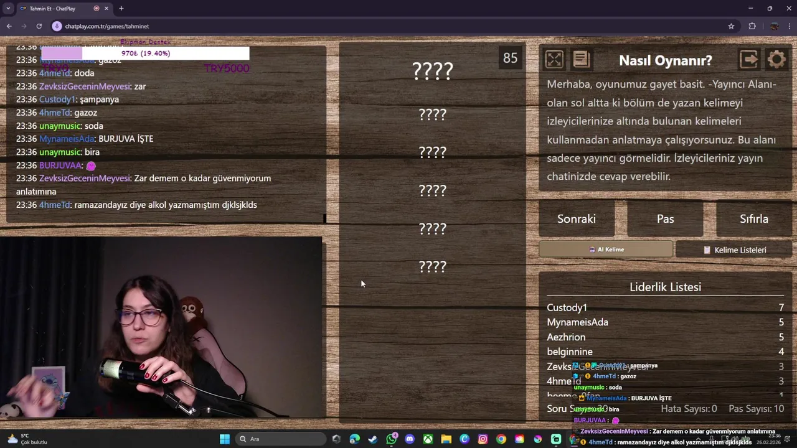Click 4hmeTd's 'ramazandayız' chat message
Image resolution: width=797 pixels, height=448 pixels.
pos(136,205)
